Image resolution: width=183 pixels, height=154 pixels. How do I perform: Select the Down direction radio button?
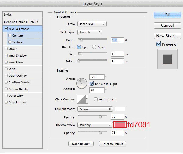[x=94, y=47]
